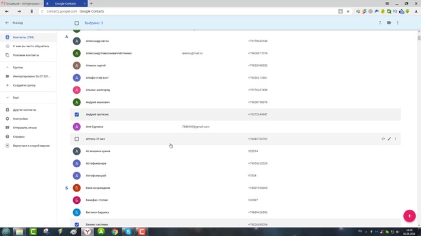Uncheck the Бизнес системы contact

tap(77, 224)
